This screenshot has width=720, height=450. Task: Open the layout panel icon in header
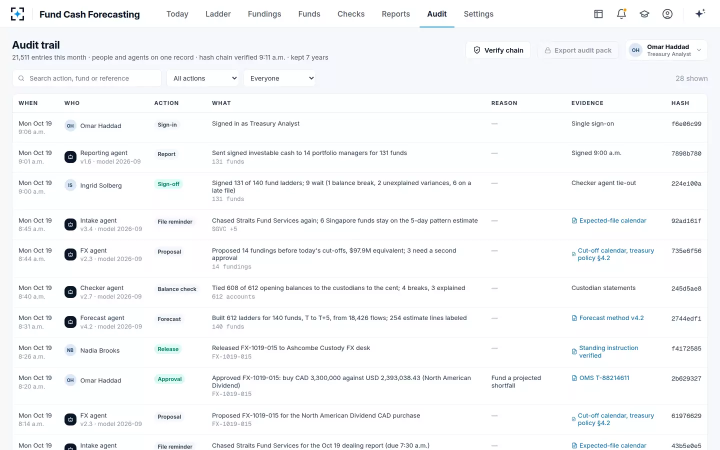point(598,14)
